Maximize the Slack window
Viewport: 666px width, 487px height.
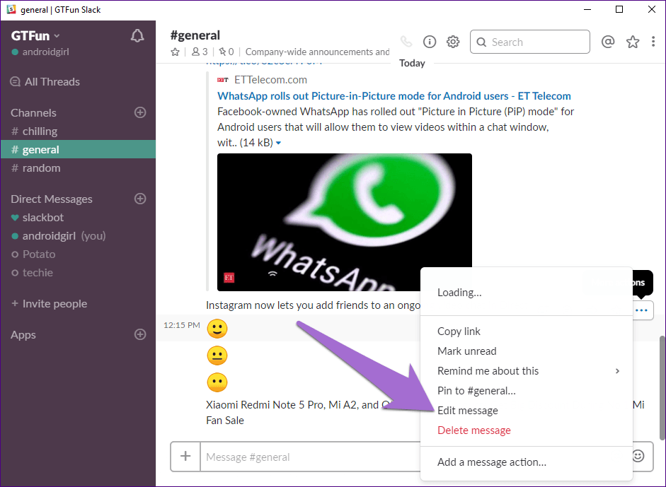[619, 9]
